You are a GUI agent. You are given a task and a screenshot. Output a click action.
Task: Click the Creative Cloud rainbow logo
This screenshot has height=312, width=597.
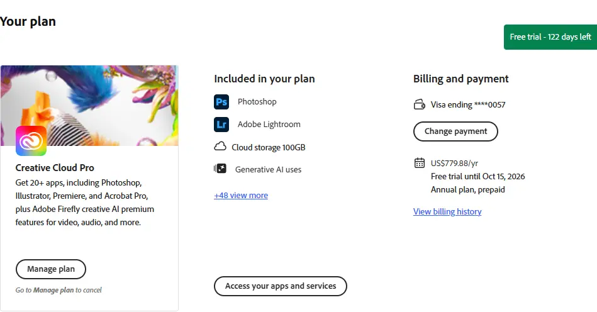coord(31,141)
